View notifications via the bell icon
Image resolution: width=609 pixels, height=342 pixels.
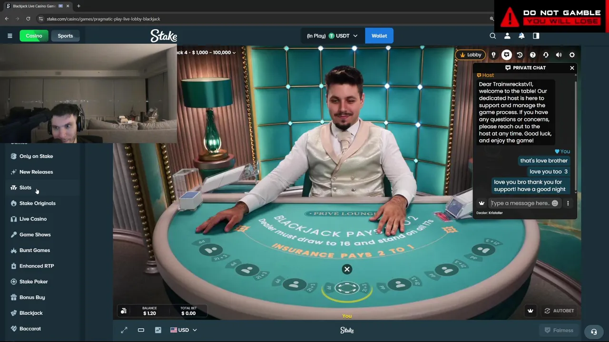[521, 36]
